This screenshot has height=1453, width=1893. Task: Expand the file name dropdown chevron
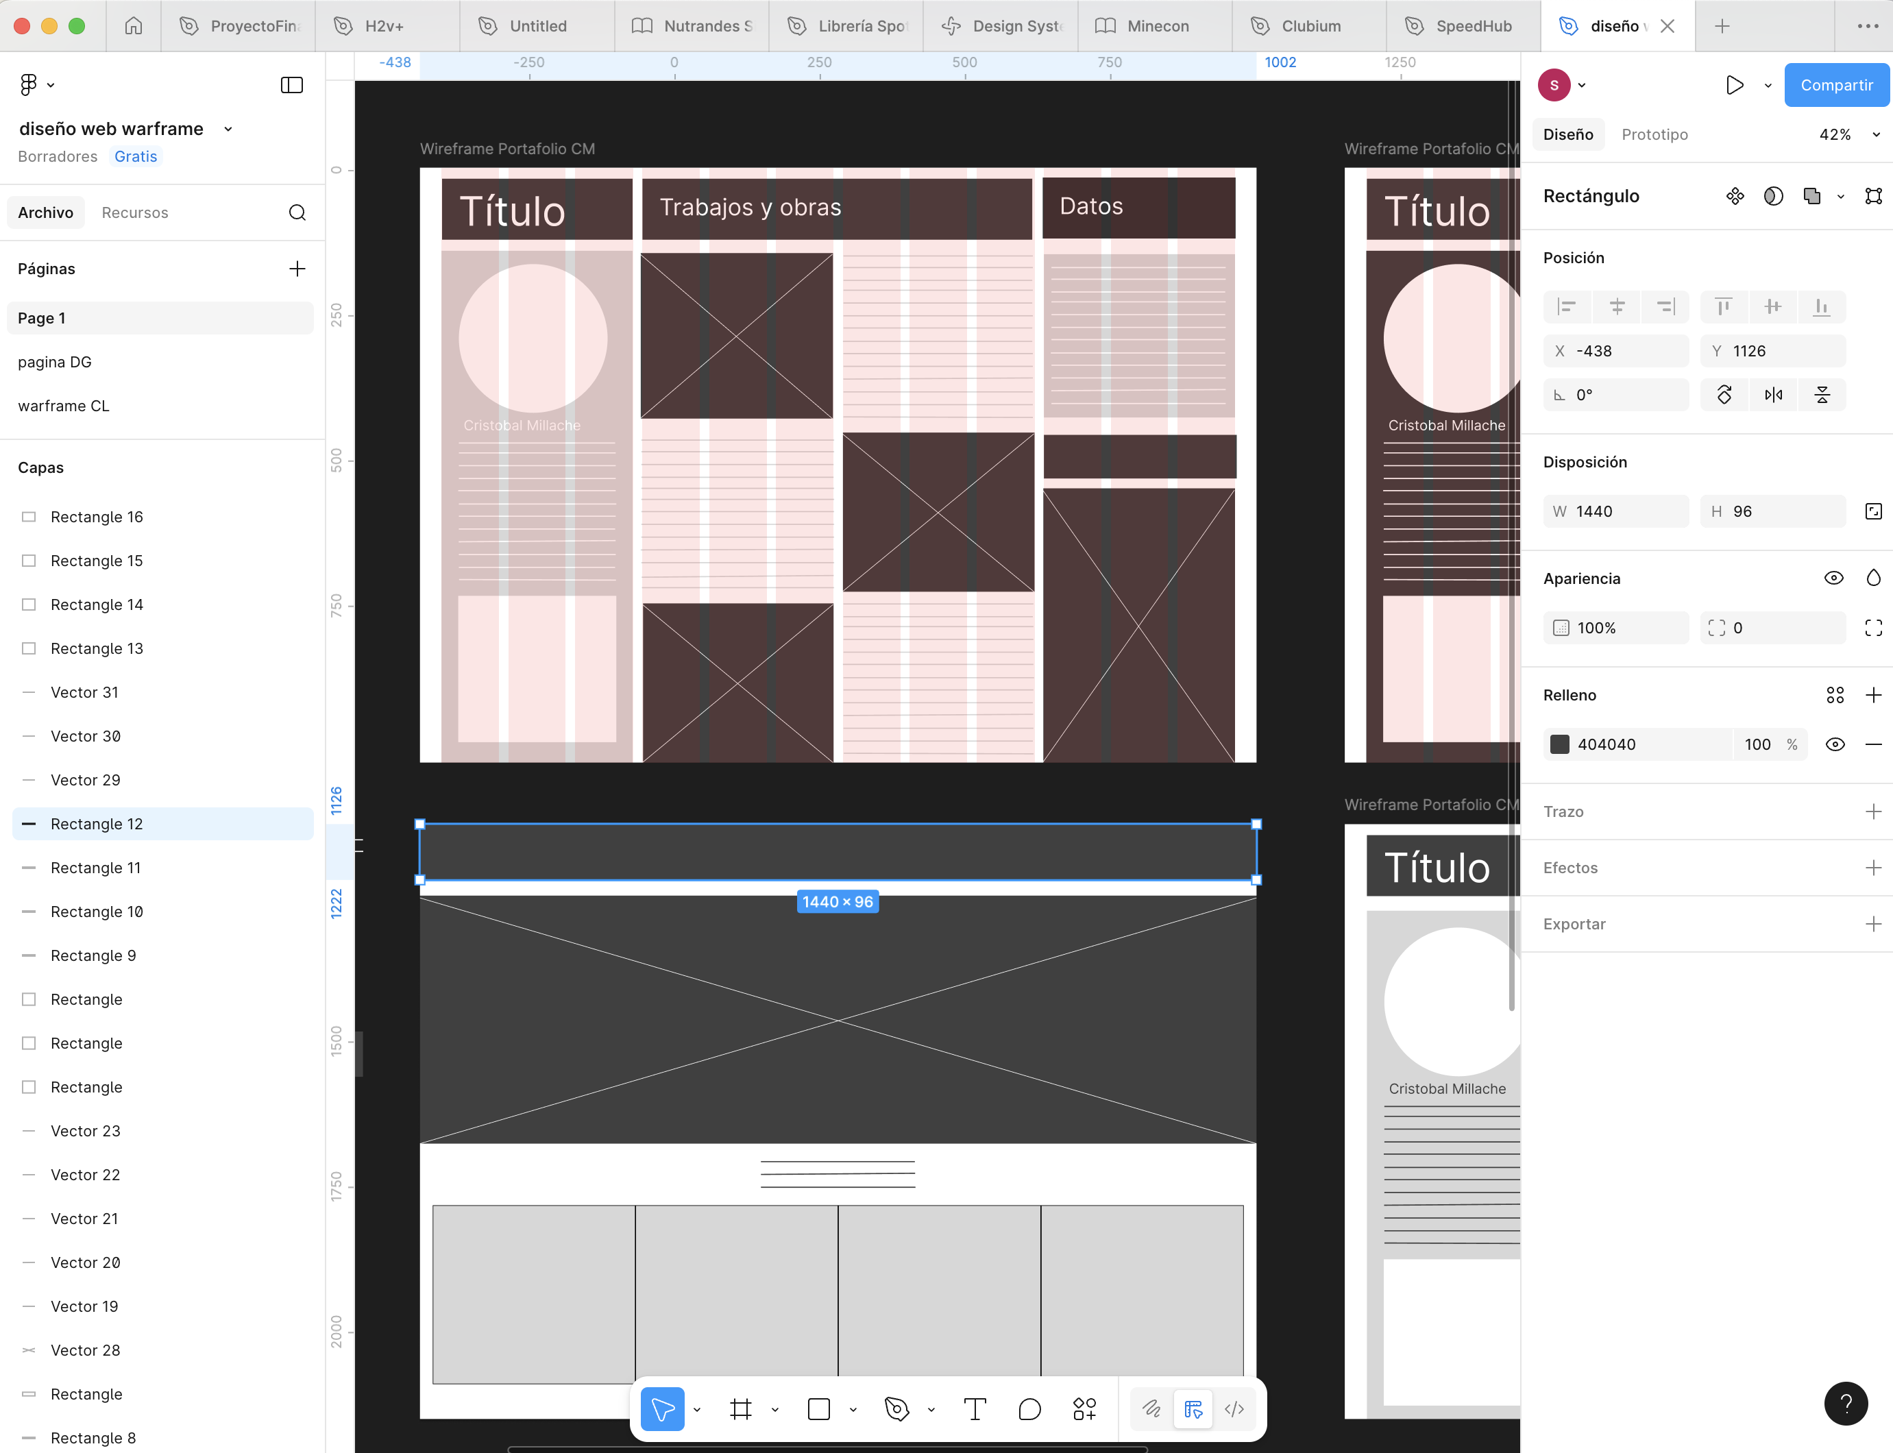click(228, 130)
